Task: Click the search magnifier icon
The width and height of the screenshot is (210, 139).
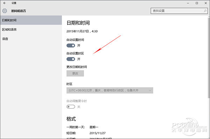Action: [205, 11]
